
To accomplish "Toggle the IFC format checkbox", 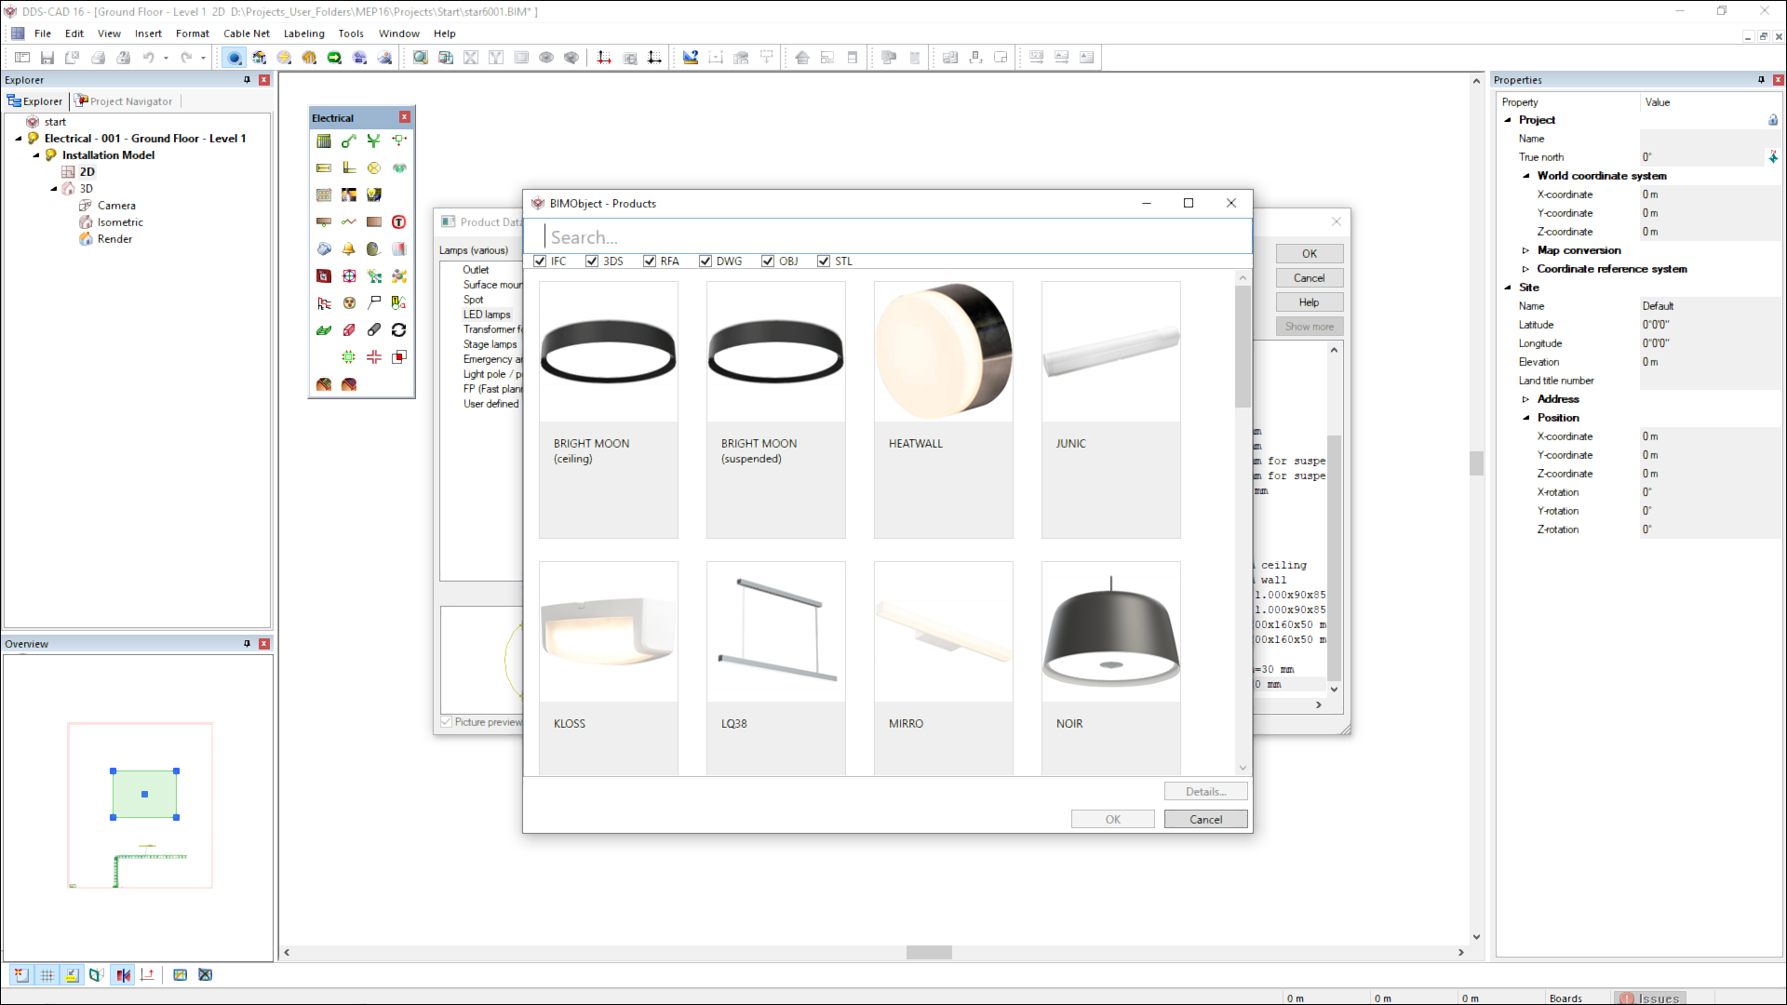I will [x=540, y=261].
